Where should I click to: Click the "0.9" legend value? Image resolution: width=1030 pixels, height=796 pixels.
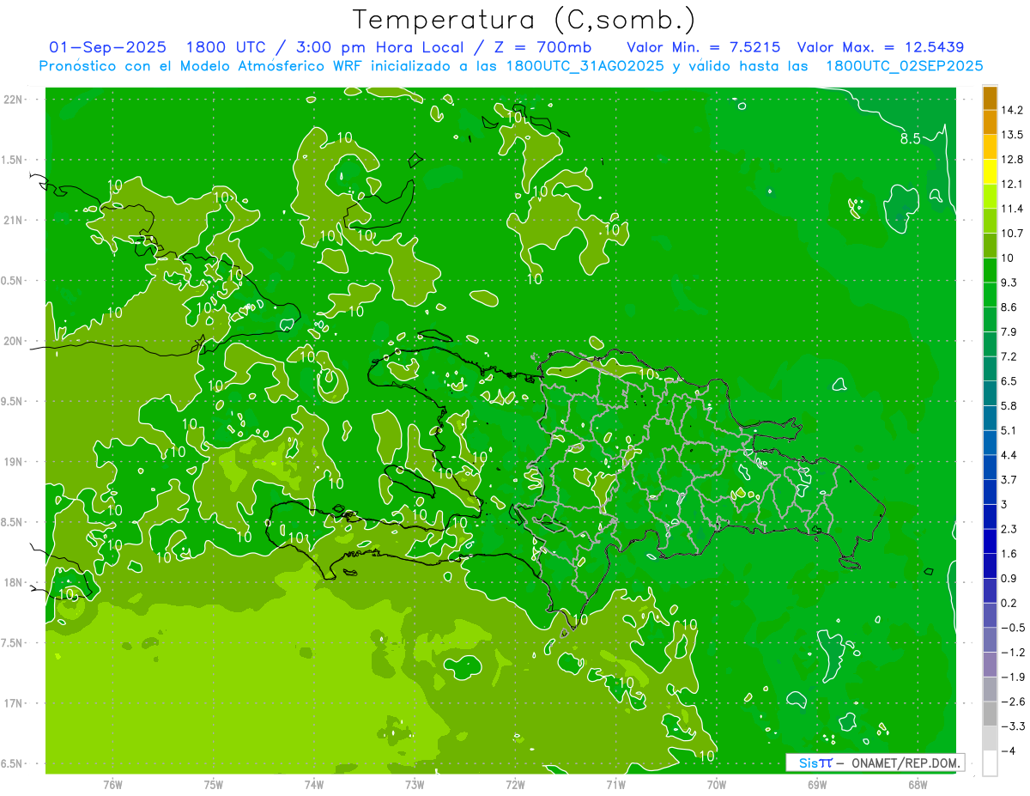pos(1009,579)
